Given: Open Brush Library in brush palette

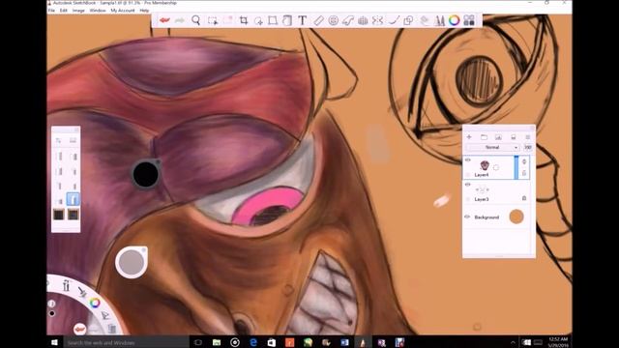Looking at the screenshot, I should tap(74, 140).
